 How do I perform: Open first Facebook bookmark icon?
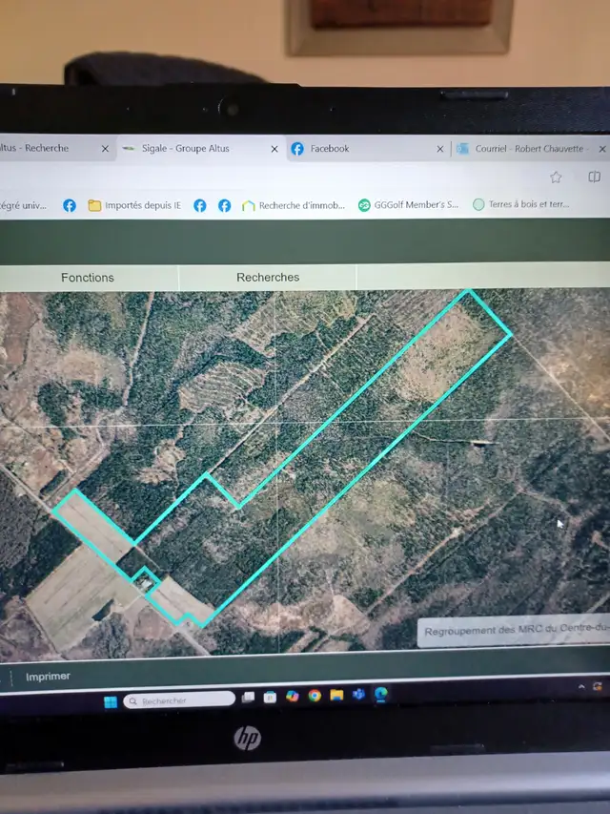pyautogui.click(x=69, y=205)
